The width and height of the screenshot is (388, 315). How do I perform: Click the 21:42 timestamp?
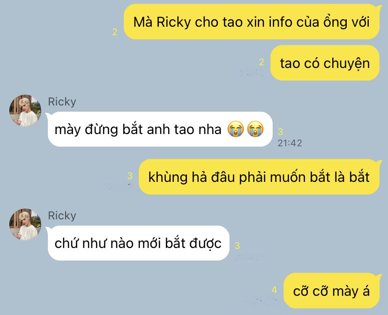[290, 143]
